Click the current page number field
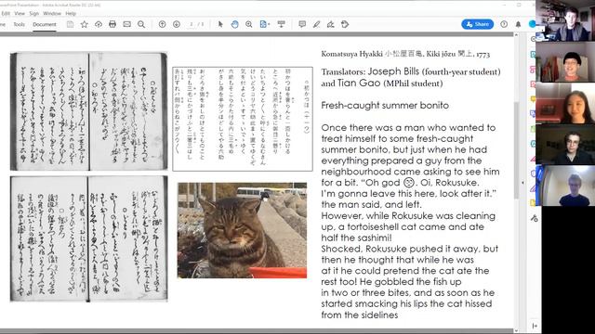Image resolution: width=595 pixels, height=334 pixels. point(192,24)
